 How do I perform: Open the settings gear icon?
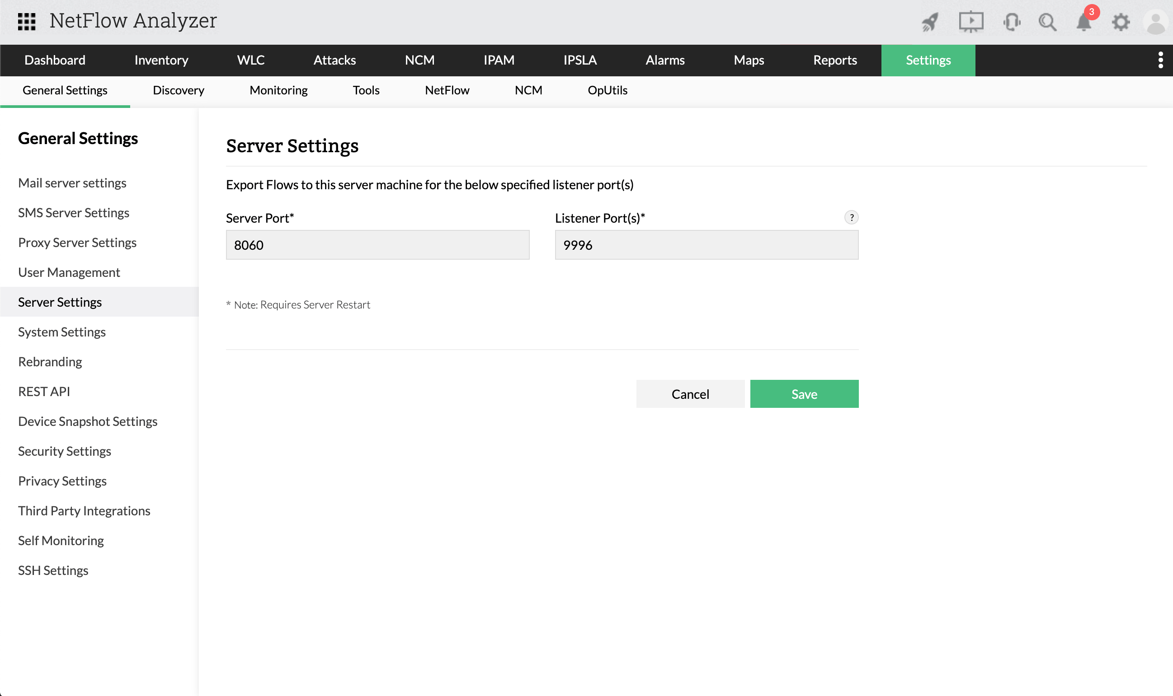[x=1122, y=22]
